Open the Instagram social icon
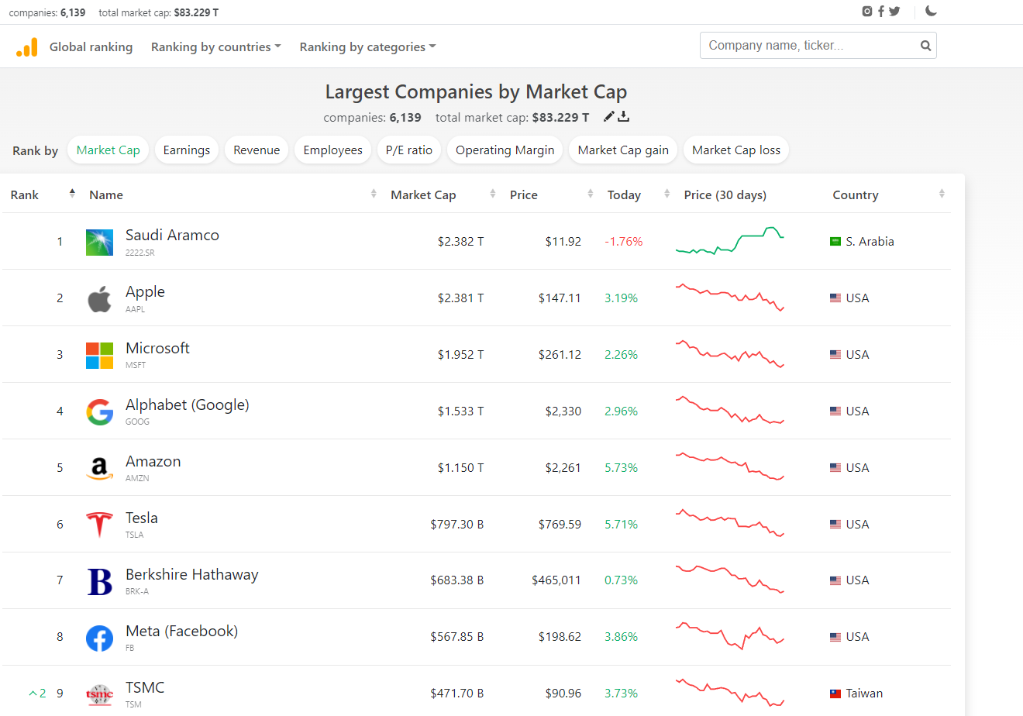 point(867,11)
